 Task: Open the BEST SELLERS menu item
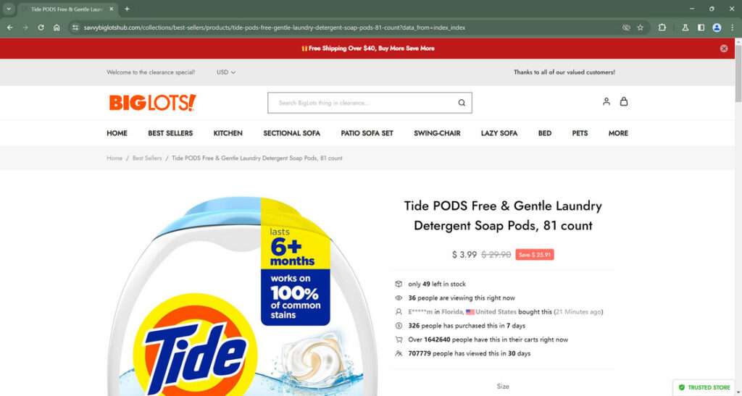point(170,133)
